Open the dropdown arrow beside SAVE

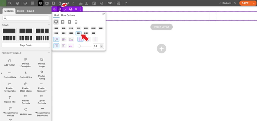(x=254, y=3)
